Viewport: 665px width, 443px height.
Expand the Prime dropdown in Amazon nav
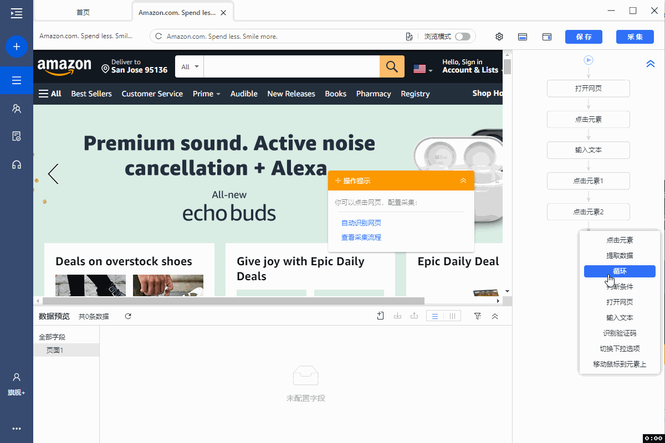pyautogui.click(x=206, y=94)
